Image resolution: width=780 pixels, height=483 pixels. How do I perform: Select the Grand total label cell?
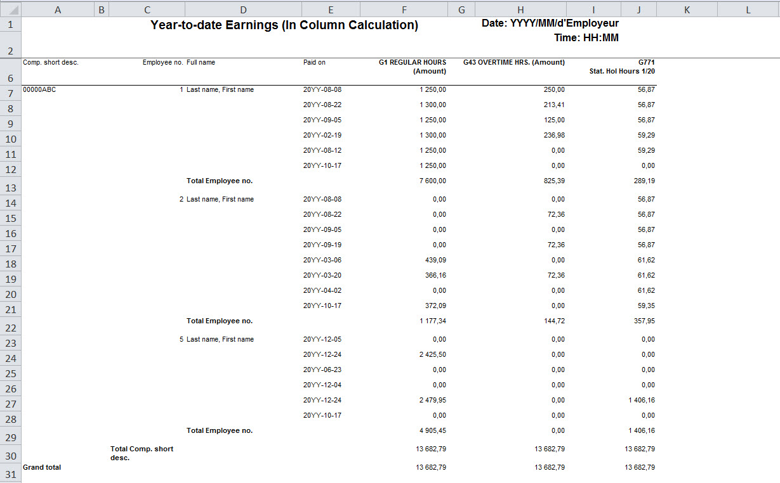point(42,467)
